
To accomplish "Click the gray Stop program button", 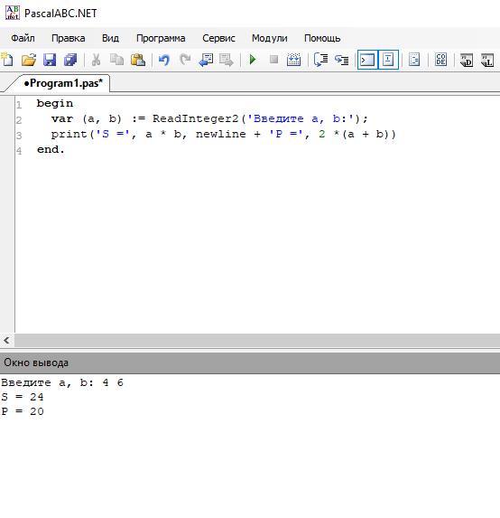I will pyautogui.click(x=273, y=60).
